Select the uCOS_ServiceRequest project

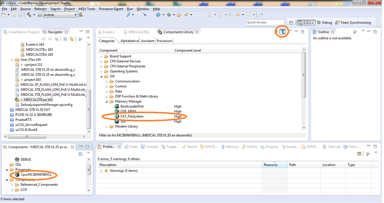pos(31,125)
